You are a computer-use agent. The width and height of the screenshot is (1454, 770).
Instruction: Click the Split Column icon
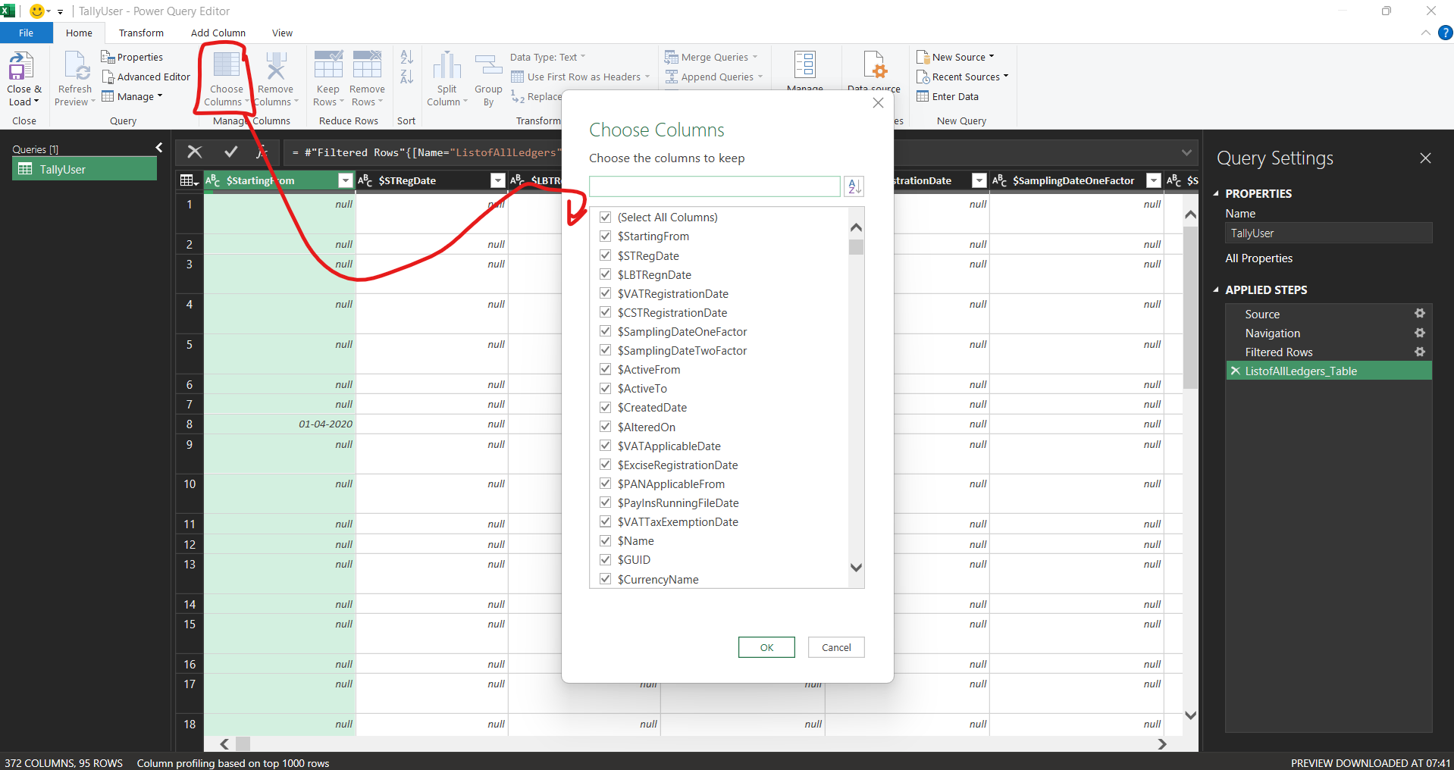tap(447, 67)
